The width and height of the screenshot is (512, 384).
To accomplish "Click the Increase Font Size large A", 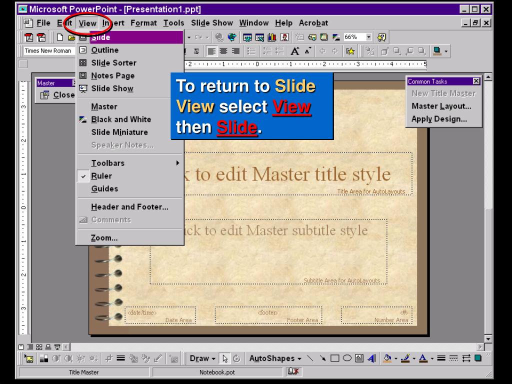I will pyautogui.click(x=295, y=51).
